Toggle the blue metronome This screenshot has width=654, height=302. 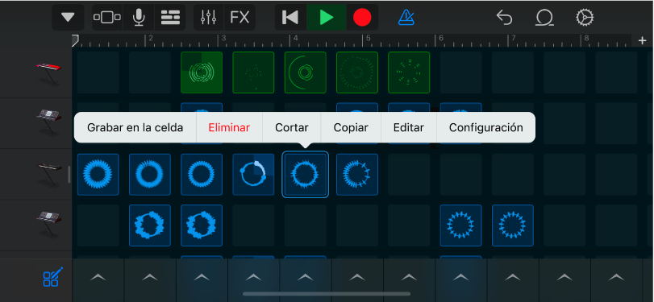[406, 18]
